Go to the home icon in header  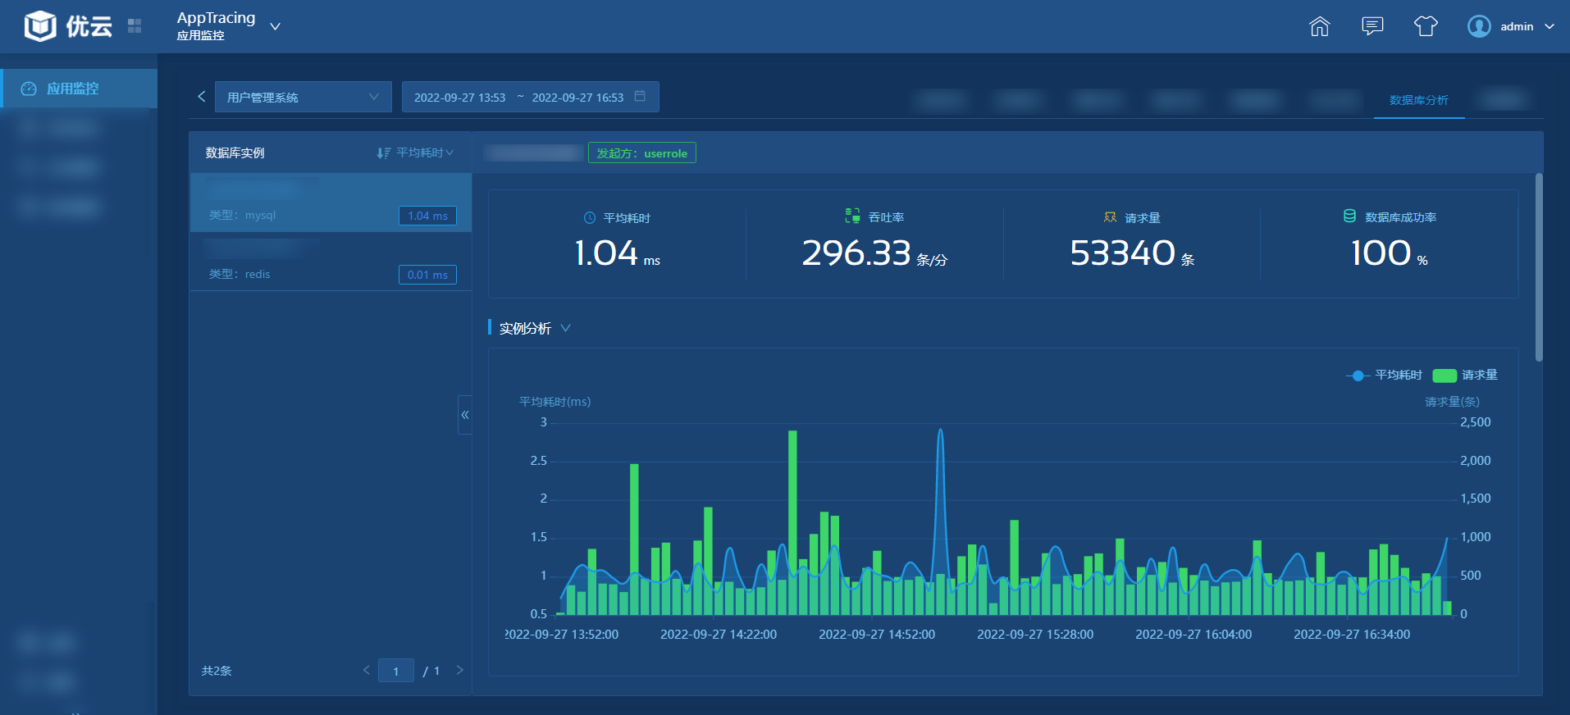(x=1319, y=26)
